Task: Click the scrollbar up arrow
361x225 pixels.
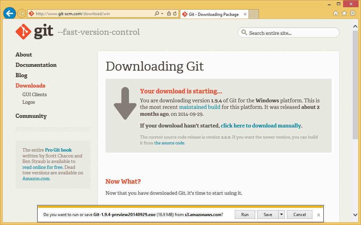Action: (x=355, y=27)
